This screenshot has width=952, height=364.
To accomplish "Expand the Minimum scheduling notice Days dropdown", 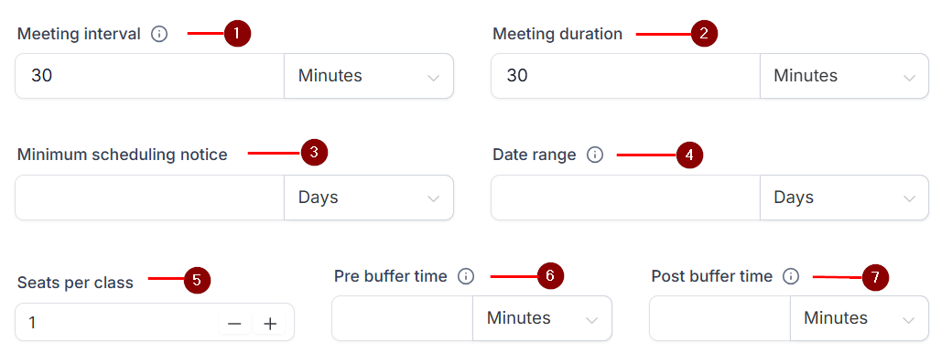I will point(369,198).
